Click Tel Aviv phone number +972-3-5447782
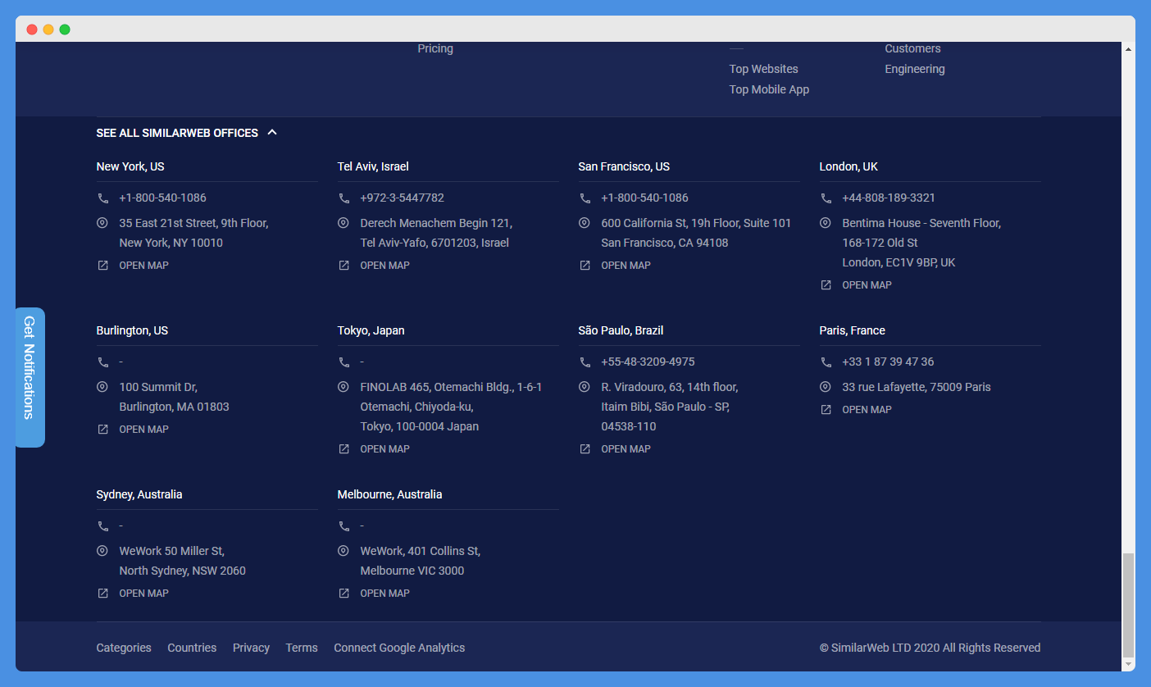Viewport: 1151px width, 687px height. 402,198
